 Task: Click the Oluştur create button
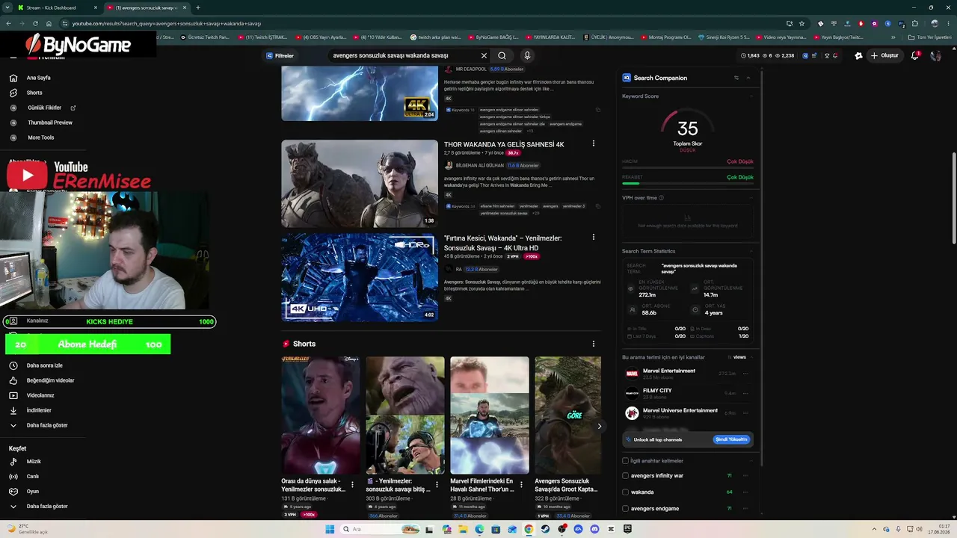tap(884, 55)
